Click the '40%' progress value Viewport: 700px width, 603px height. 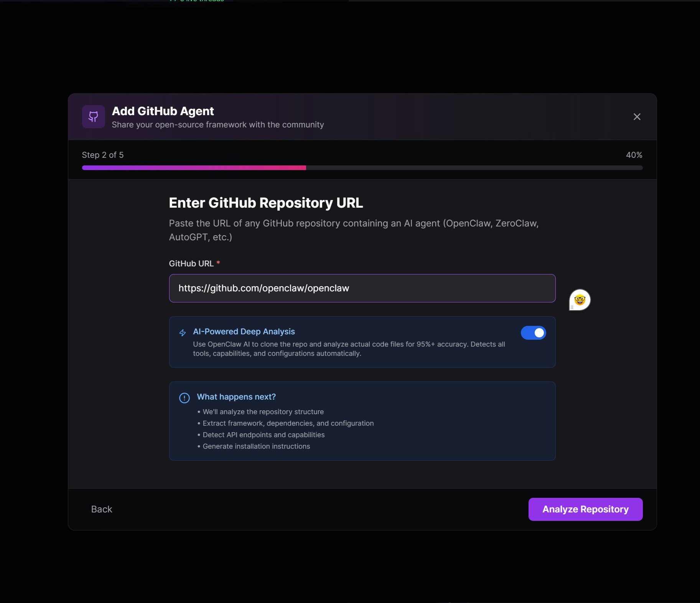(634, 155)
